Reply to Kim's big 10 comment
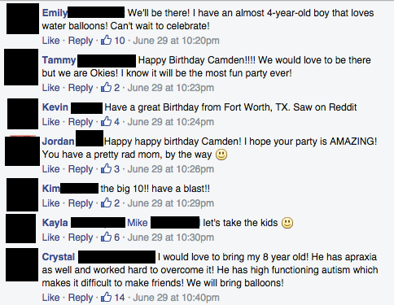The image size is (394, 305). pyautogui.click(x=81, y=203)
